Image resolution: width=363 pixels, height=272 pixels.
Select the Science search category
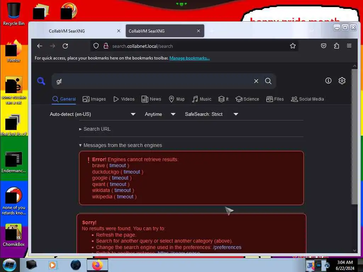[x=247, y=99]
